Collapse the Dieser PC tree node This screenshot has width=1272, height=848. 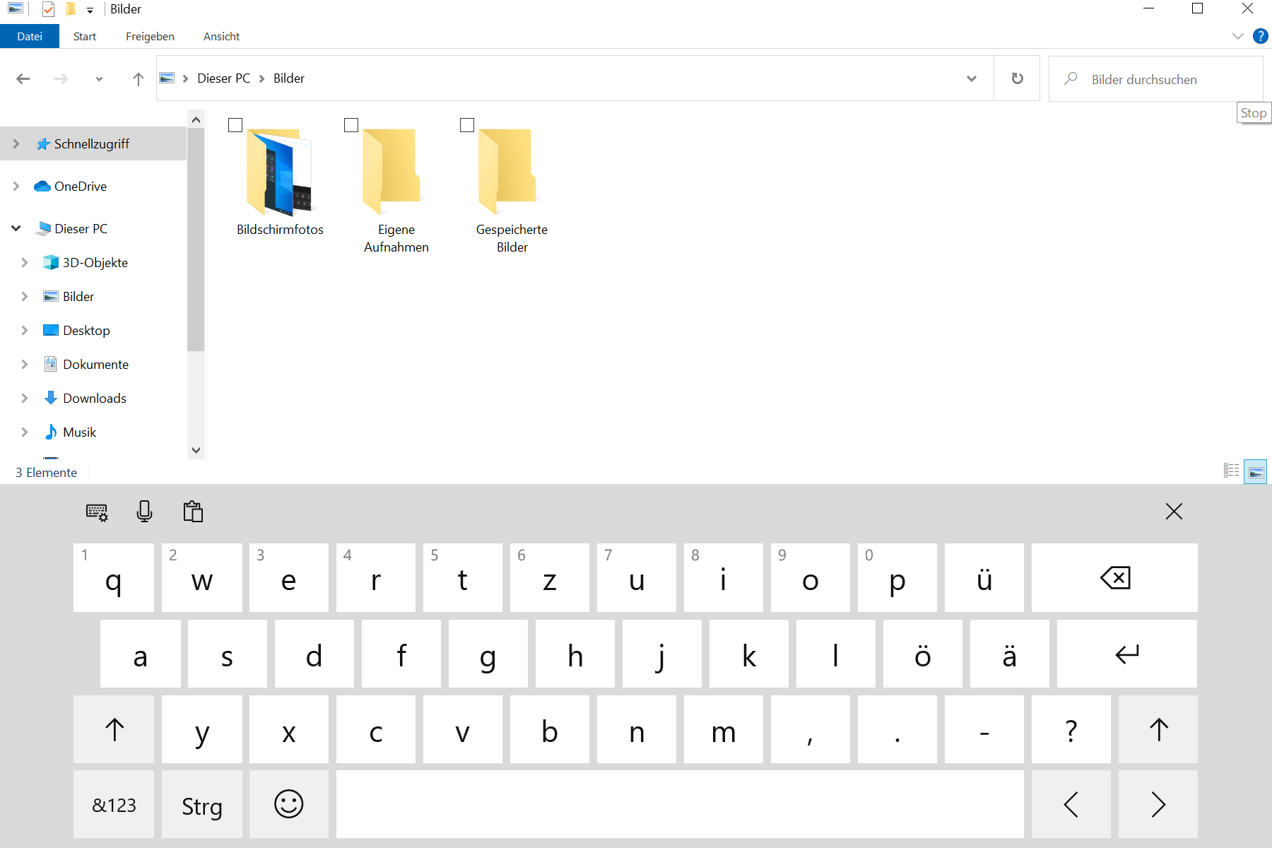point(16,228)
